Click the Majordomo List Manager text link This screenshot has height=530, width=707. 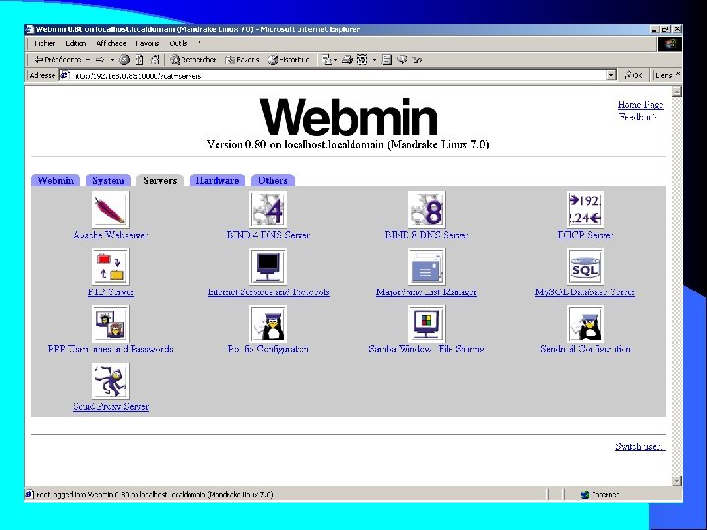426,292
